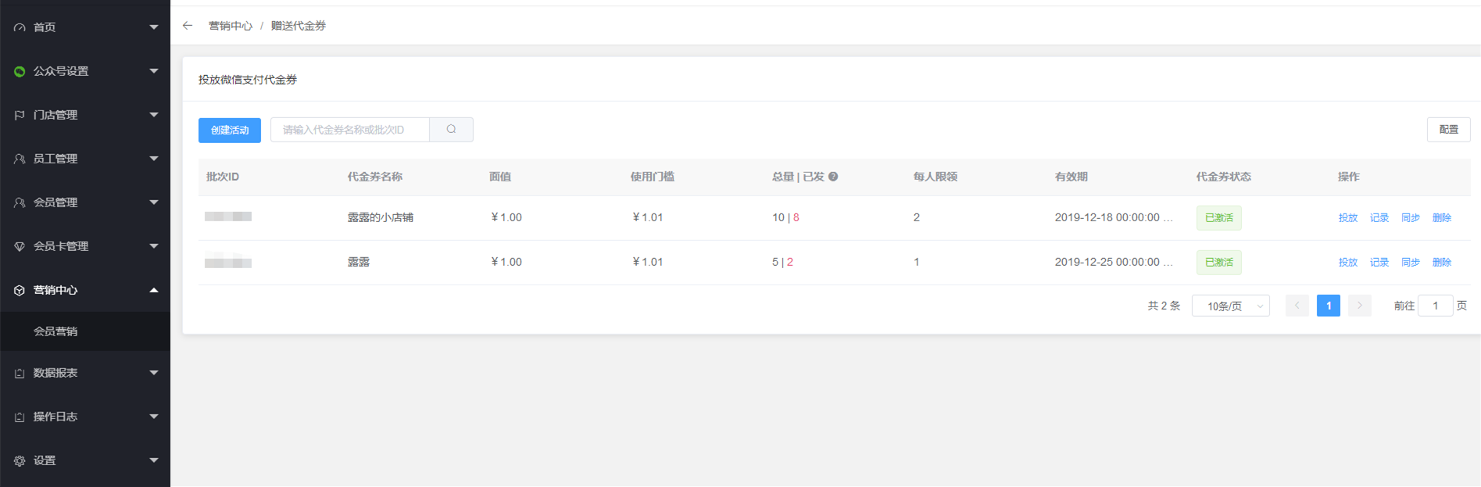Click the search magnifier button
Image resolution: width=1481 pixels, height=487 pixels.
pyautogui.click(x=451, y=130)
